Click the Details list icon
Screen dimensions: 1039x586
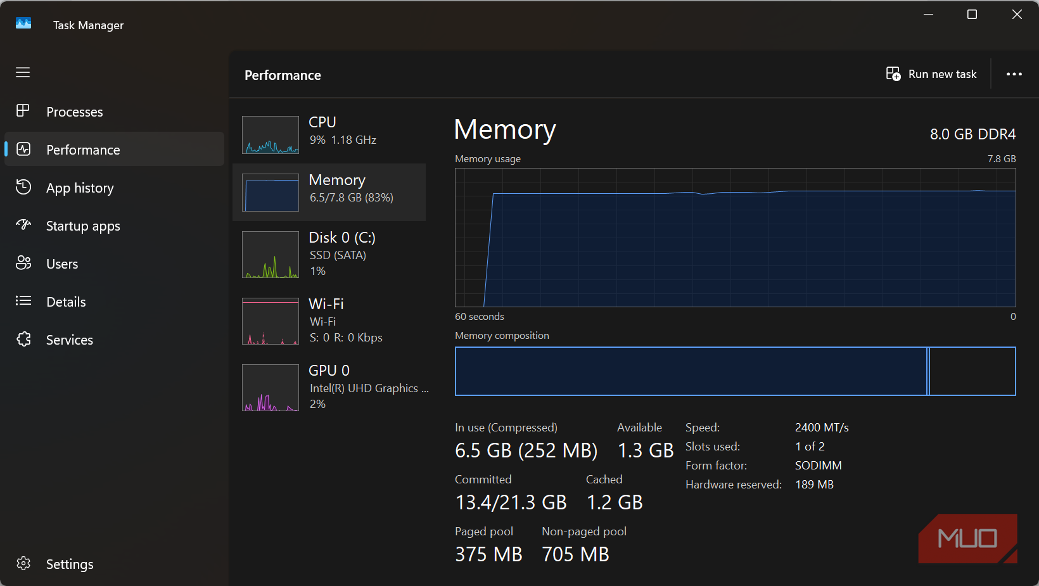23,301
